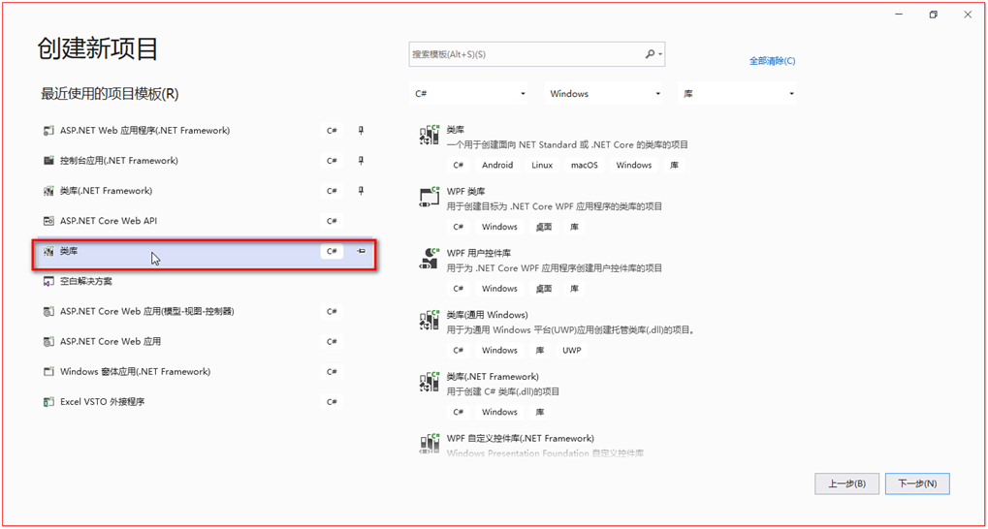Open the 库 project type filter dropdown
Screen dimensions: 988x529
click(x=737, y=93)
